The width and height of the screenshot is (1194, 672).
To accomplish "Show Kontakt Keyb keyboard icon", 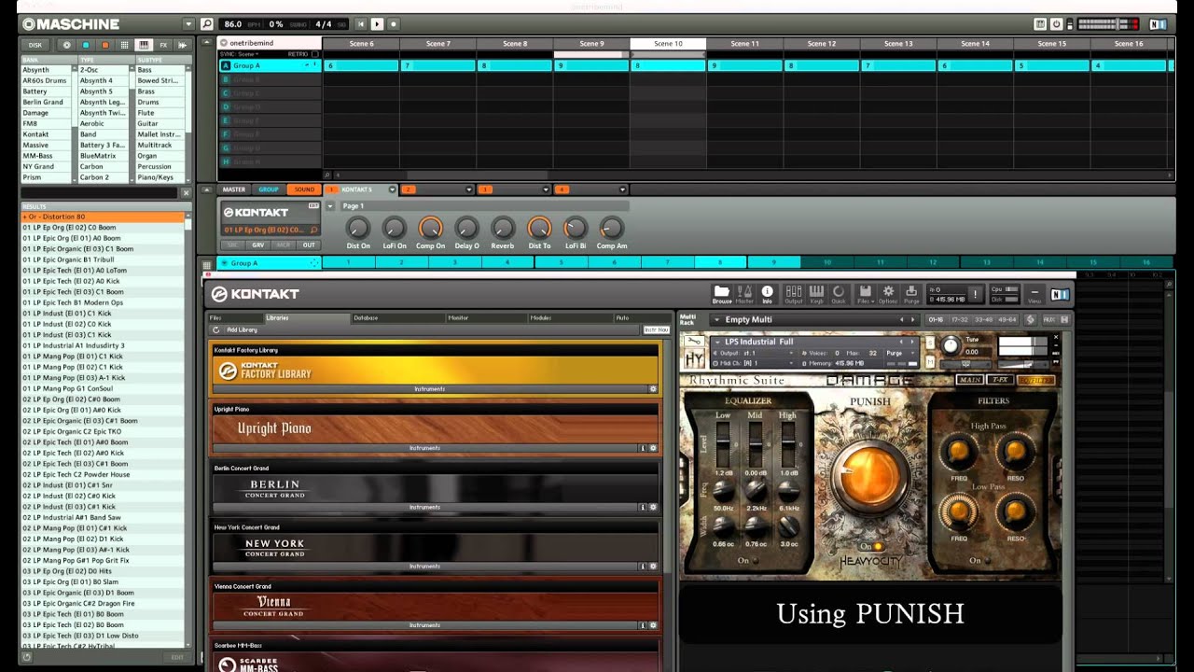I will (x=816, y=294).
